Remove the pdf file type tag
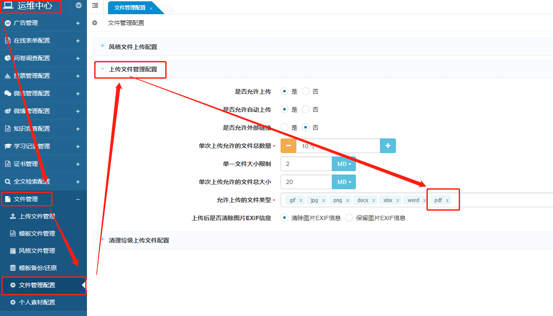The image size is (553, 316). tap(448, 200)
